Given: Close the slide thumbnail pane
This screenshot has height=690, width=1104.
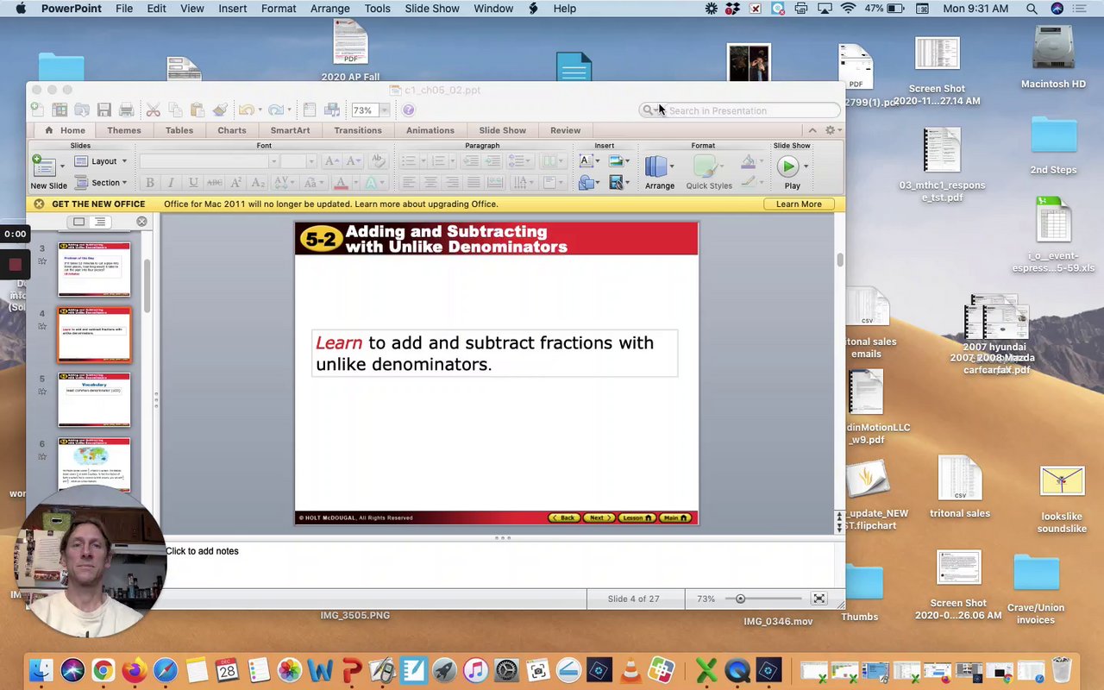Looking at the screenshot, I should point(141,222).
